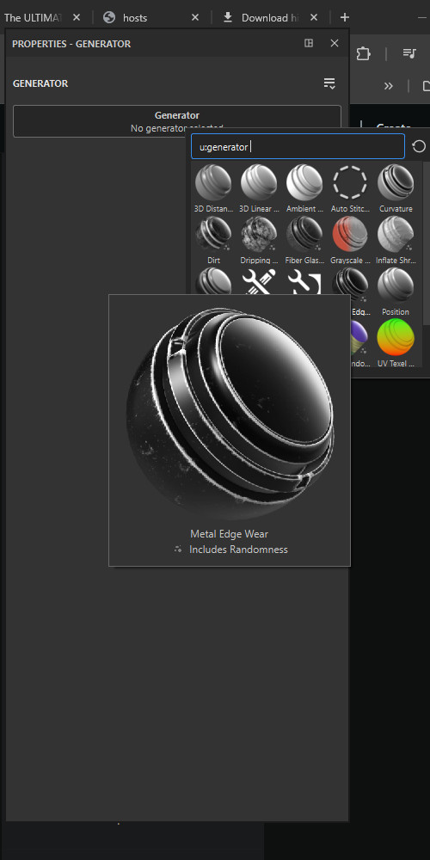Pick the Fiber Glass Edge Wear generator
Screen dimensions: 430x860
[304, 234]
